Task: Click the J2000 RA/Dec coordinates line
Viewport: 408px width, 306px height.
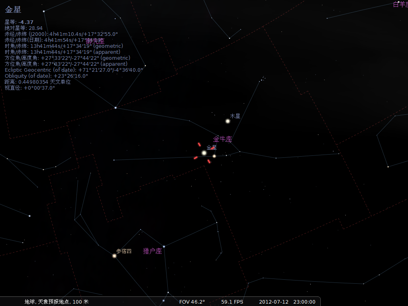Action: 61,34
